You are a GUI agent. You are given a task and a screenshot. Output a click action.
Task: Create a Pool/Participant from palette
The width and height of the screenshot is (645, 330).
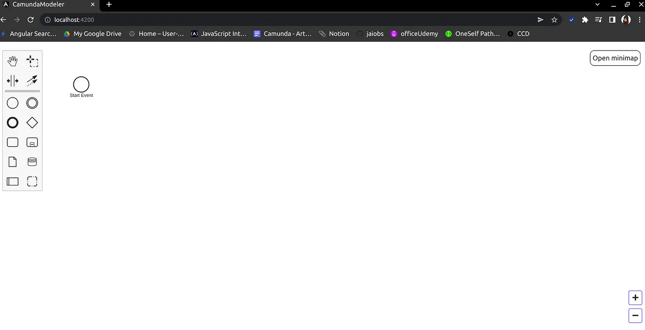(x=12, y=181)
